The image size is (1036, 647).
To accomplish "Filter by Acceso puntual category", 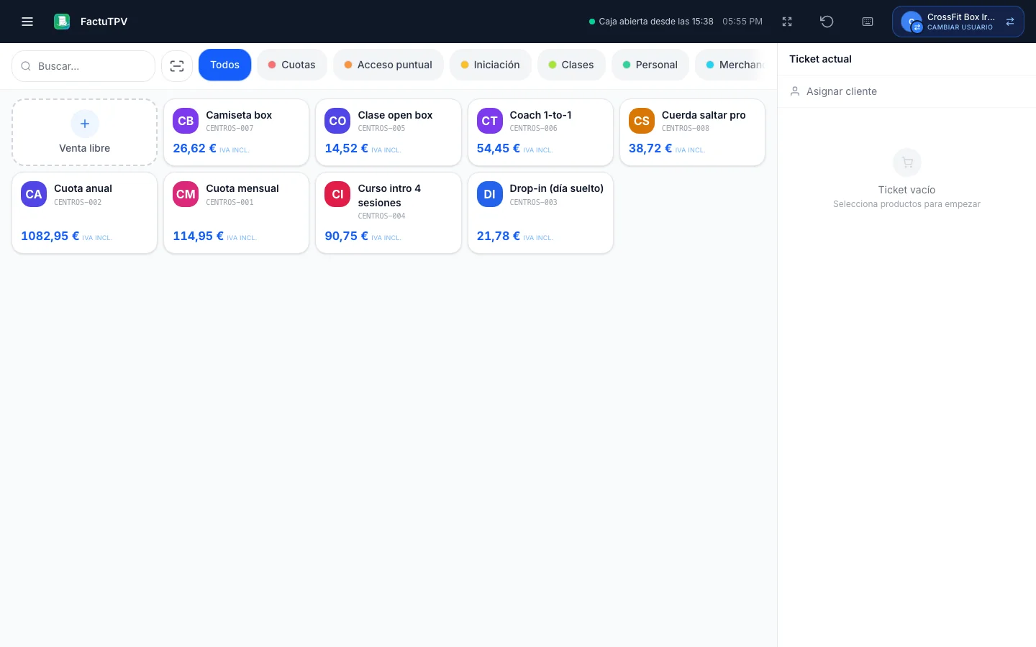I will 388,65.
